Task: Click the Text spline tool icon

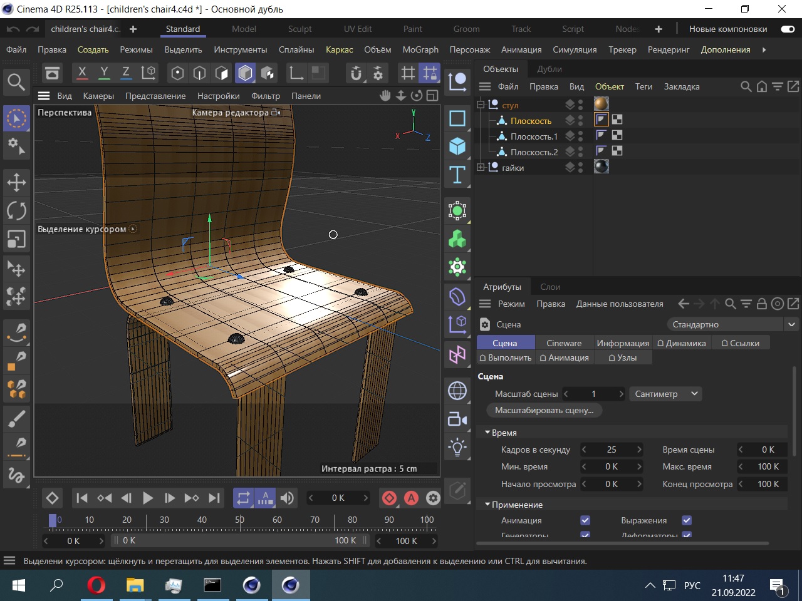Action: click(457, 175)
